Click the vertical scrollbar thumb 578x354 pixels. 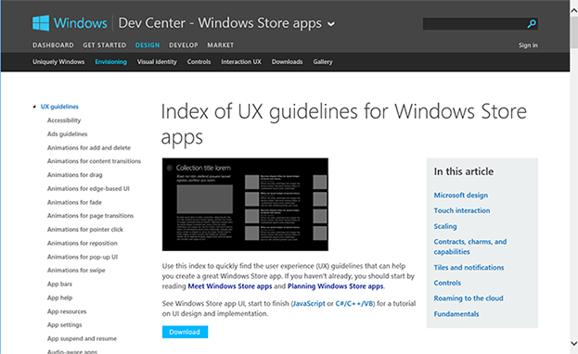(574, 32)
